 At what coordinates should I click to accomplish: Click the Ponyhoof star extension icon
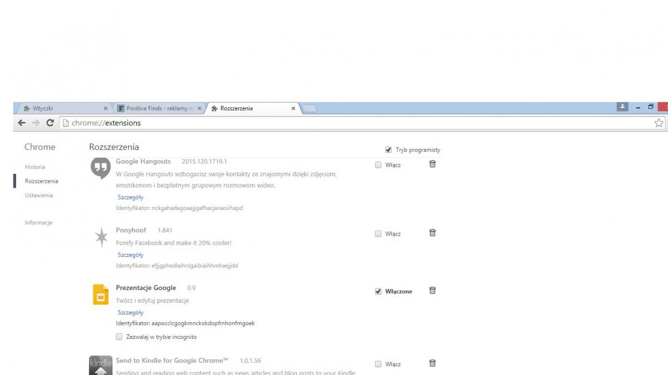[101, 238]
